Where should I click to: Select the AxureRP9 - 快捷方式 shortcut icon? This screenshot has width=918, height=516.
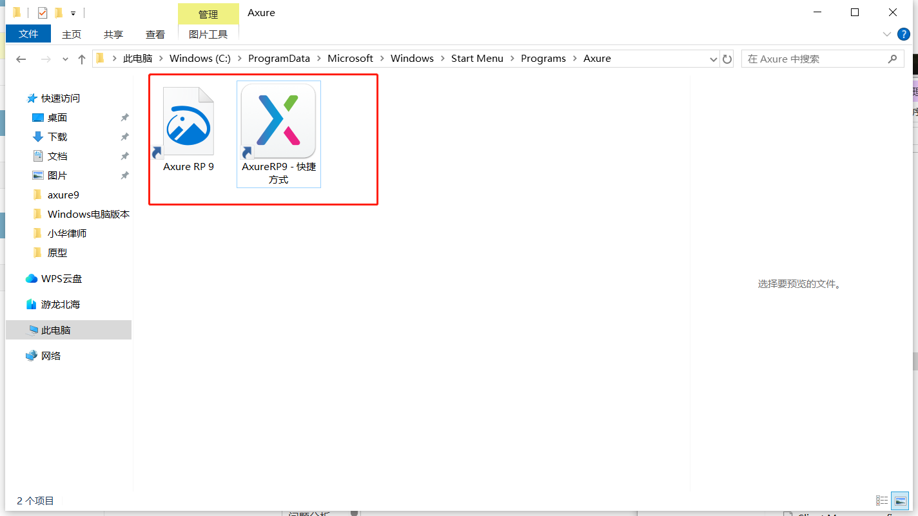tap(278, 134)
